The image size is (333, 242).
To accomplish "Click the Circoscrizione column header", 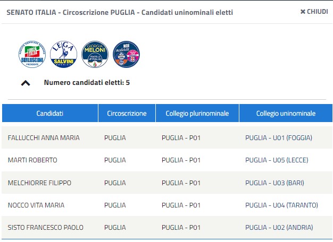I will (127, 113).
